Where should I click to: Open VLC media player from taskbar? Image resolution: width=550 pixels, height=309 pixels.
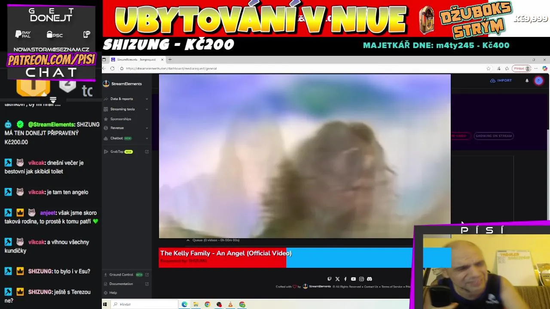coord(231,304)
